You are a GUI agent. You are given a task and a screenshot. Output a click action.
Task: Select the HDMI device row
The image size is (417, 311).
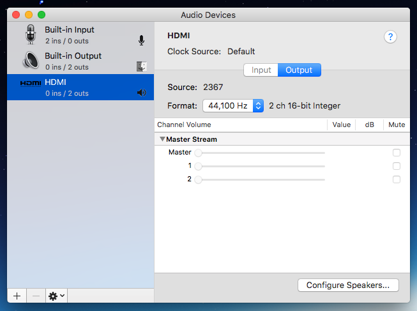click(x=80, y=87)
